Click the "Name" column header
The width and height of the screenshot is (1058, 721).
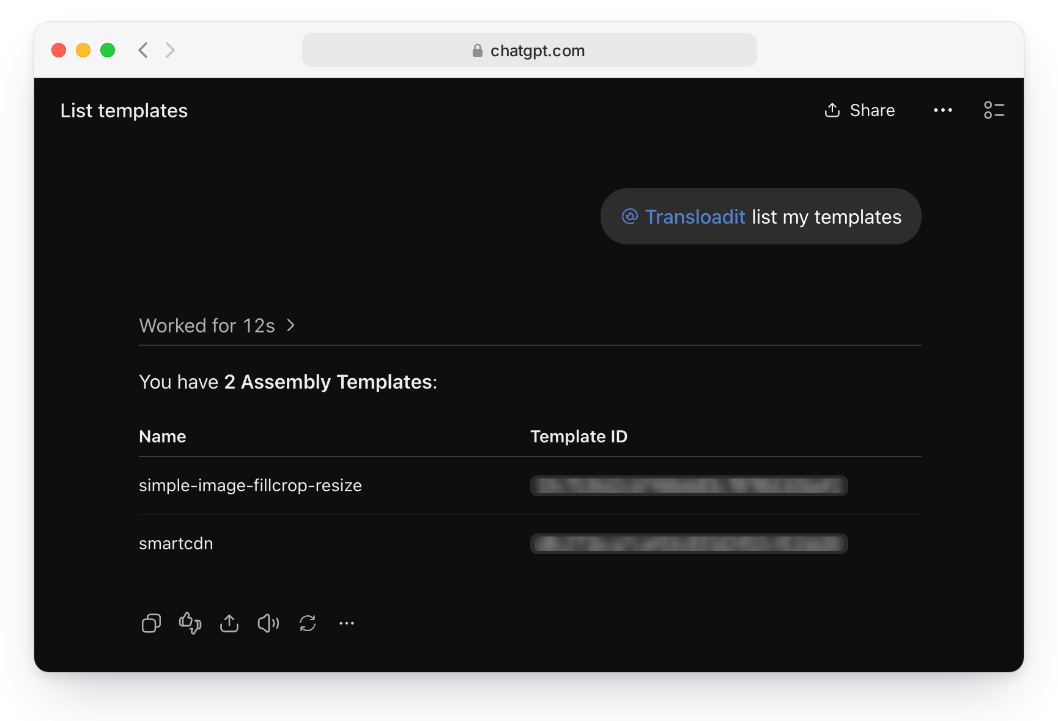pos(163,437)
